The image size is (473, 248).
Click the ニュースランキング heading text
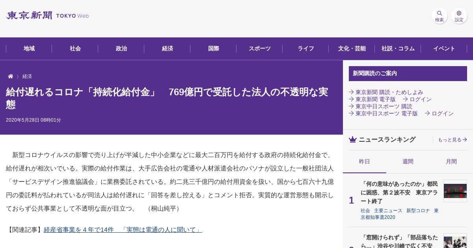387,139
